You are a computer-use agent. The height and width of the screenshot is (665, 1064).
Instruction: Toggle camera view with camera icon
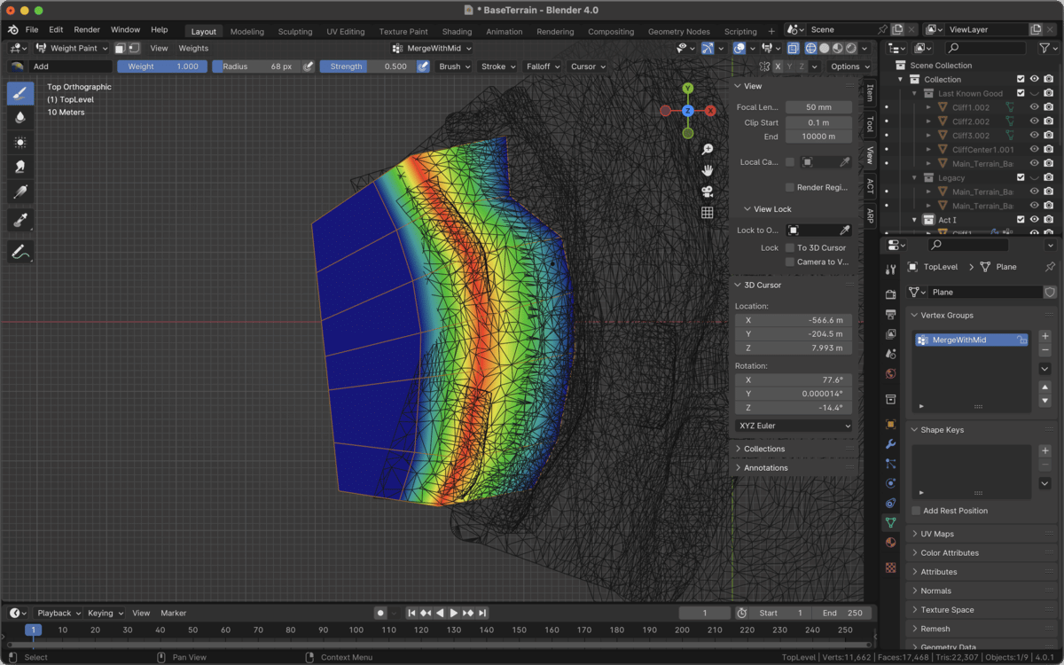(708, 192)
